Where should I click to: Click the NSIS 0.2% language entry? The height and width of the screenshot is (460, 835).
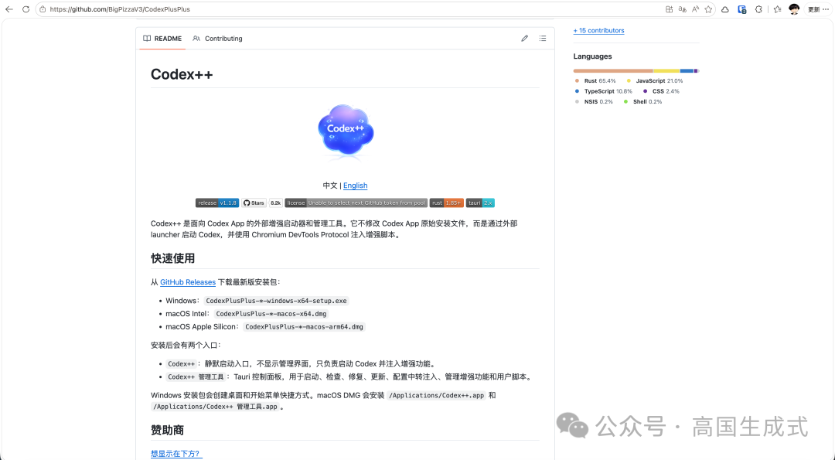click(594, 102)
